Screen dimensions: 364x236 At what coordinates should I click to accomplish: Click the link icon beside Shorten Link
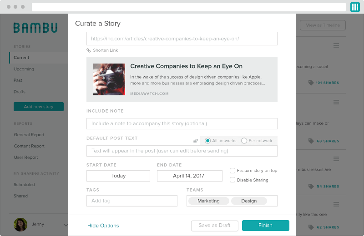coord(89,50)
